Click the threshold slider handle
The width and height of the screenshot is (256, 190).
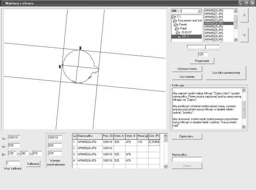pos(205,47)
